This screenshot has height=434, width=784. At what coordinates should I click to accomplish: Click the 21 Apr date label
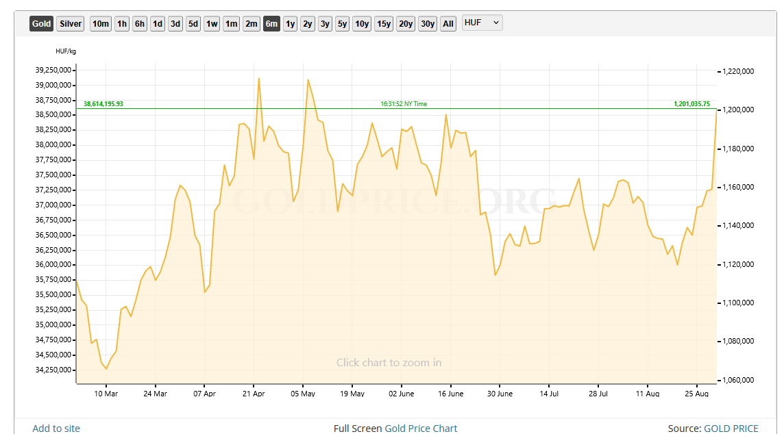pyautogui.click(x=254, y=394)
